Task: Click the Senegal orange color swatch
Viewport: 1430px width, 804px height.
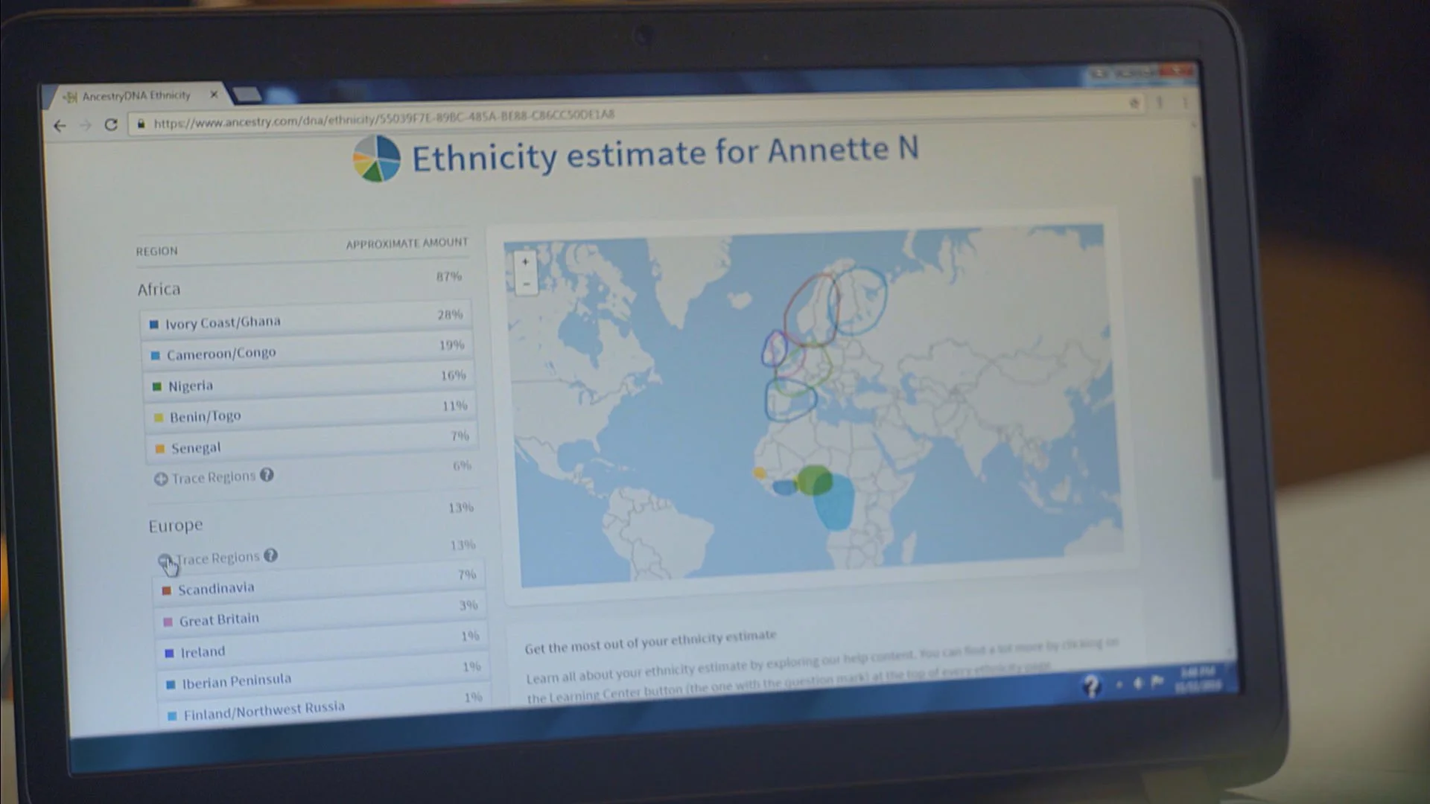Action: (x=159, y=449)
